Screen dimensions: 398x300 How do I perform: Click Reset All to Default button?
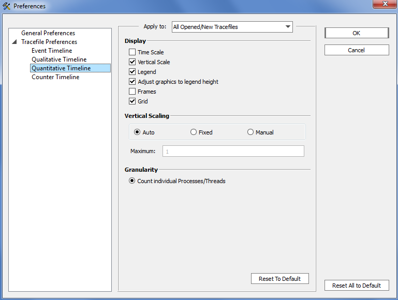pyautogui.click(x=357, y=286)
